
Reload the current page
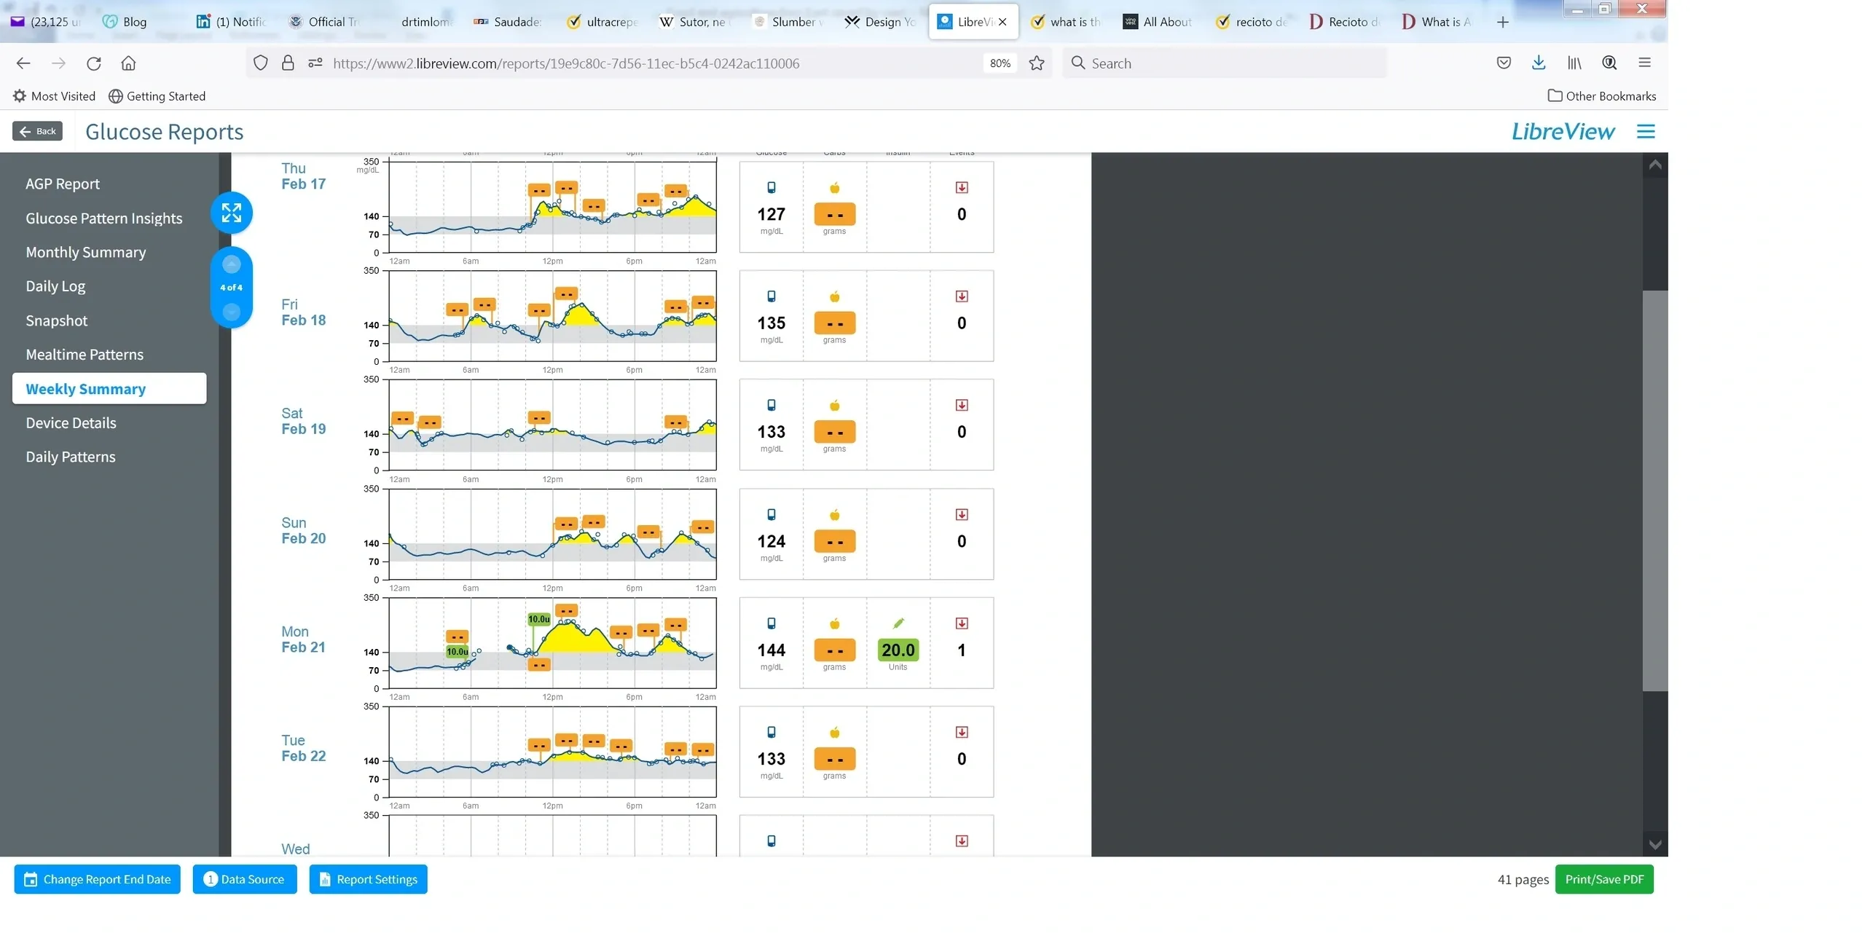(93, 63)
